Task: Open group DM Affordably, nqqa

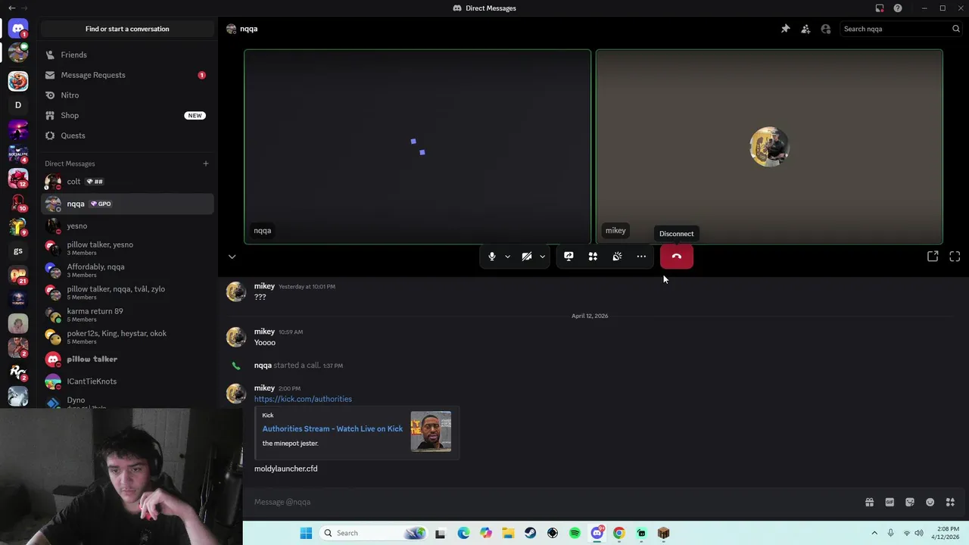Action: coord(127,270)
